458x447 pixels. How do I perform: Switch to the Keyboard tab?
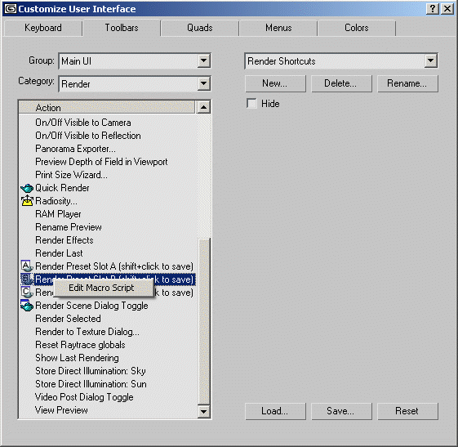click(x=43, y=28)
